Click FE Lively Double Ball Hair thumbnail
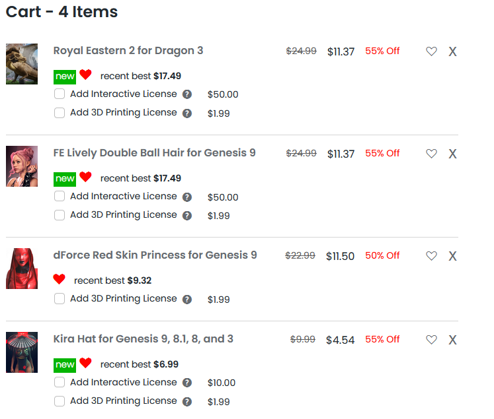 [x=22, y=166]
